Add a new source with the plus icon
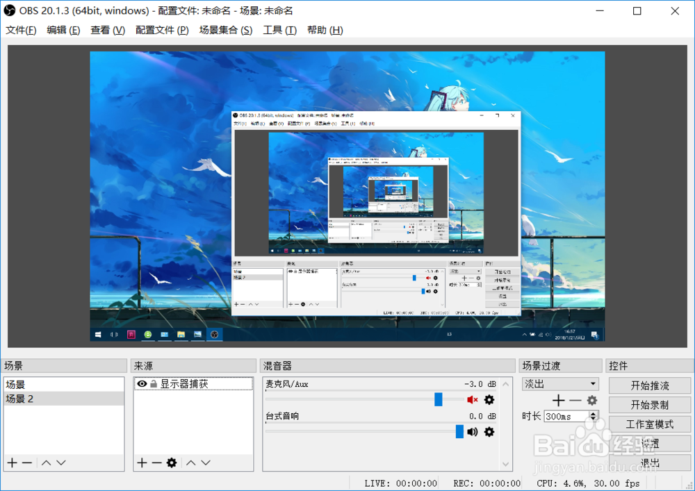Image resolution: width=695 pixels, height=491 pixels. pyautogui.click(x=142, y=463)
